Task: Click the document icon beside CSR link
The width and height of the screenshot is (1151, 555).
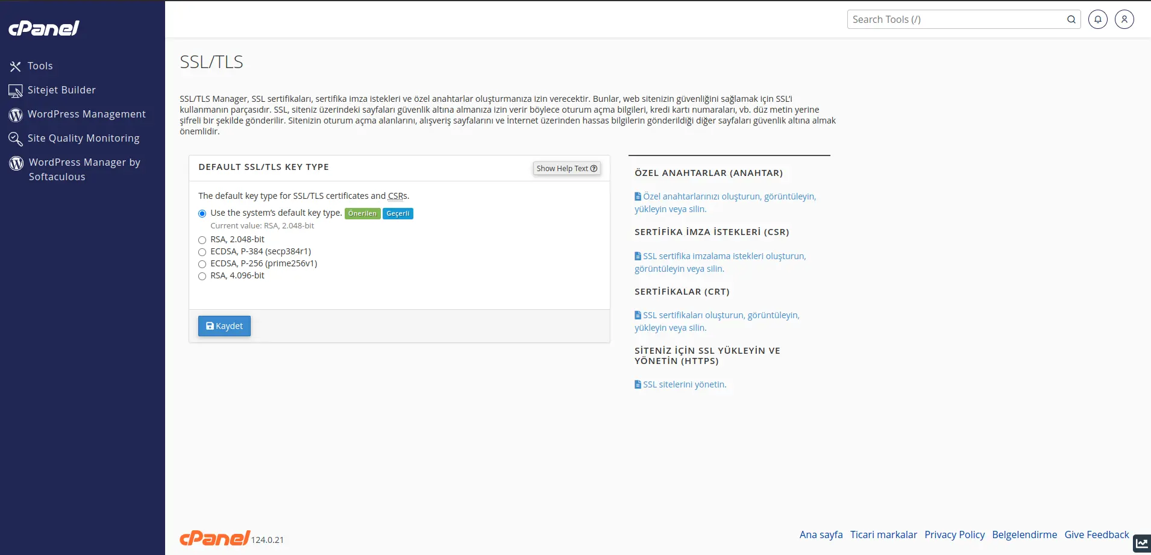Action: point(638,256)
